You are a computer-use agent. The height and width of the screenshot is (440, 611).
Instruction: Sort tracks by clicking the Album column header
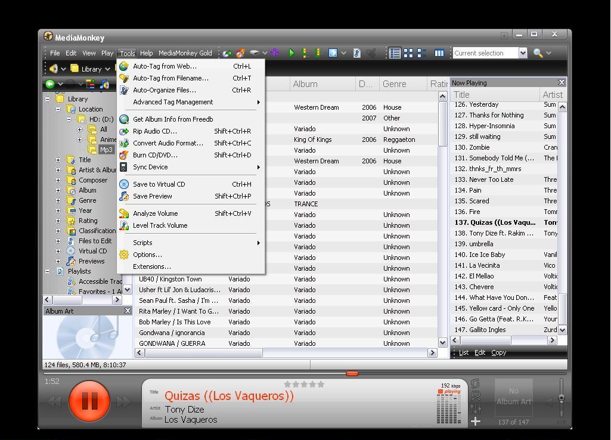click(x=305, y=83)
